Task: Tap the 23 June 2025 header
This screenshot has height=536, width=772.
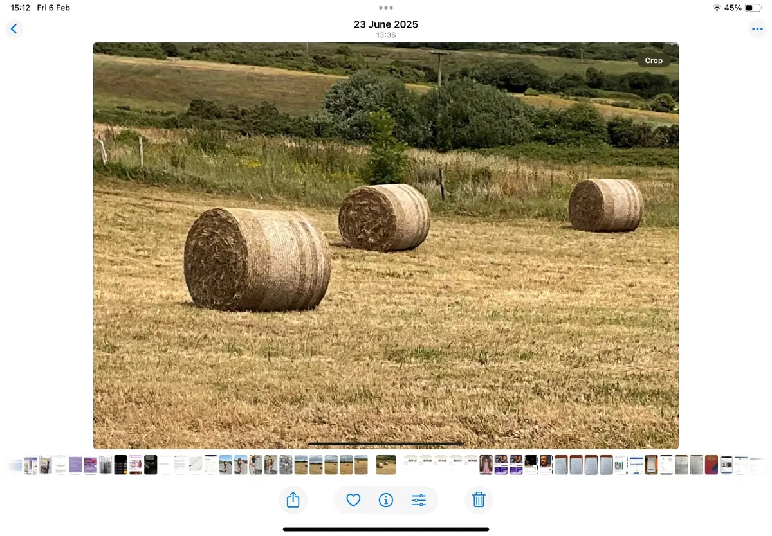Action: [385, 24]
